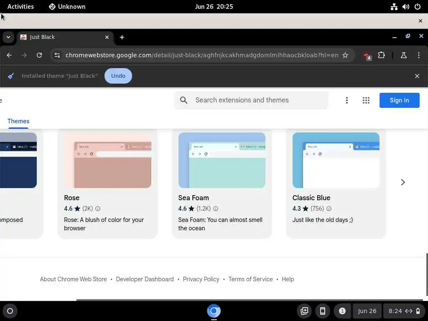Open the Help footer link

coord(288,279)
